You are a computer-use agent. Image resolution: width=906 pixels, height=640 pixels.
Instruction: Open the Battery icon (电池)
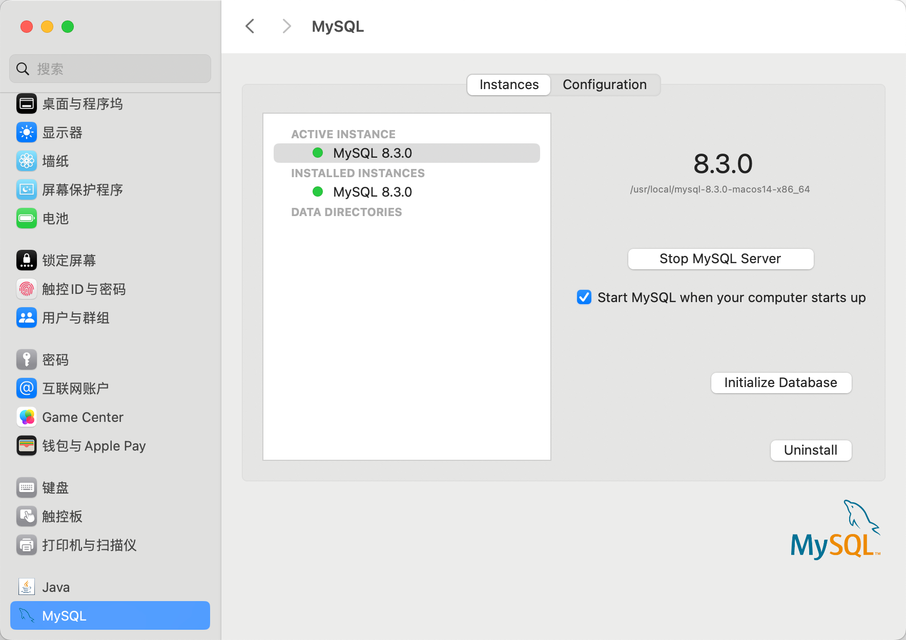point(27,219)
